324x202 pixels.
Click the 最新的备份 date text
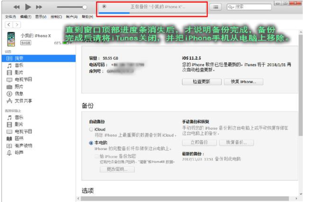point(211,159)
